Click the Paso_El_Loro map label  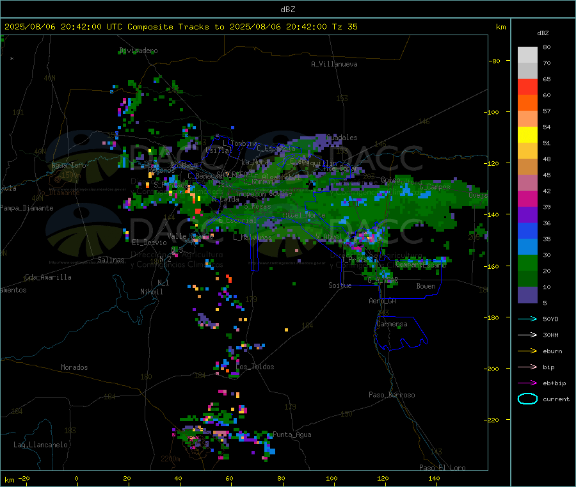[442, 468]
